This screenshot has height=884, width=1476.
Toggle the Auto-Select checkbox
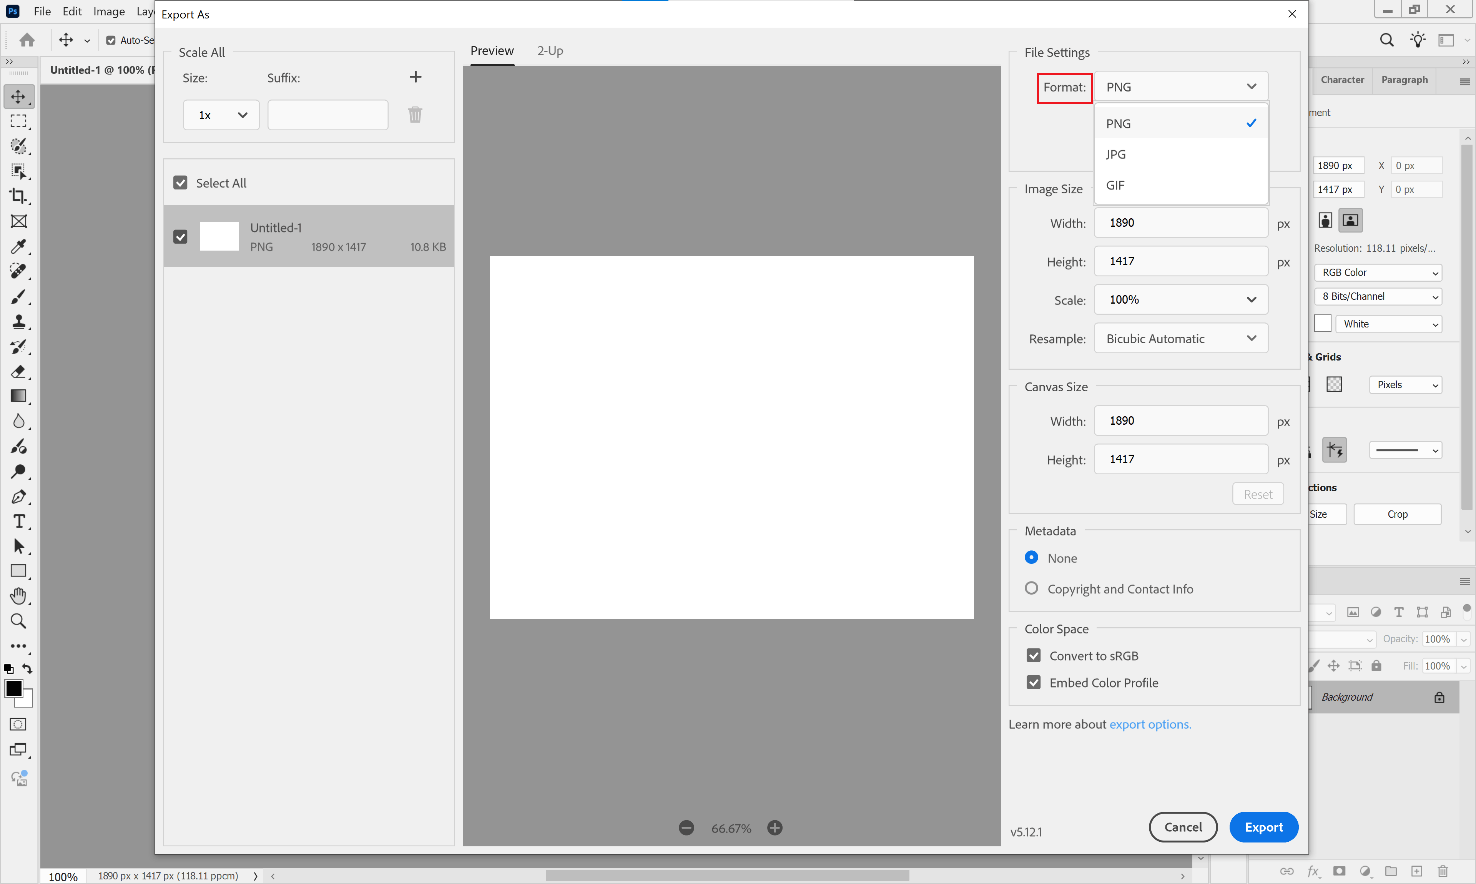(x=111, y=40)
